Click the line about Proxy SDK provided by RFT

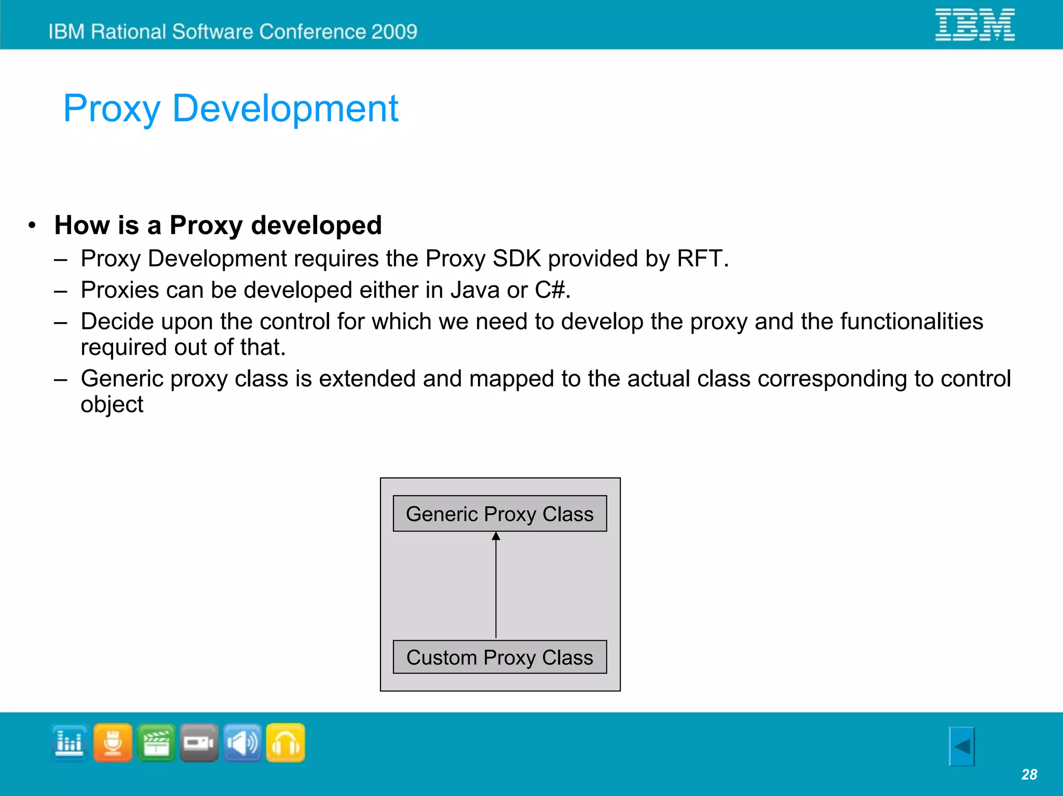tap(405, 258)
